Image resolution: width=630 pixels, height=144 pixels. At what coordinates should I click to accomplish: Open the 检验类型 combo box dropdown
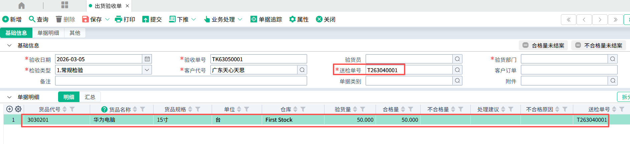(147, 70)
